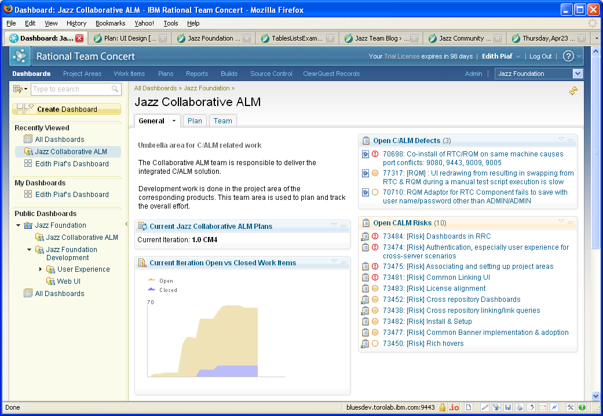603x416 pixels.
Task: Click the high severity icon for 70698
Action: [375, 154]
